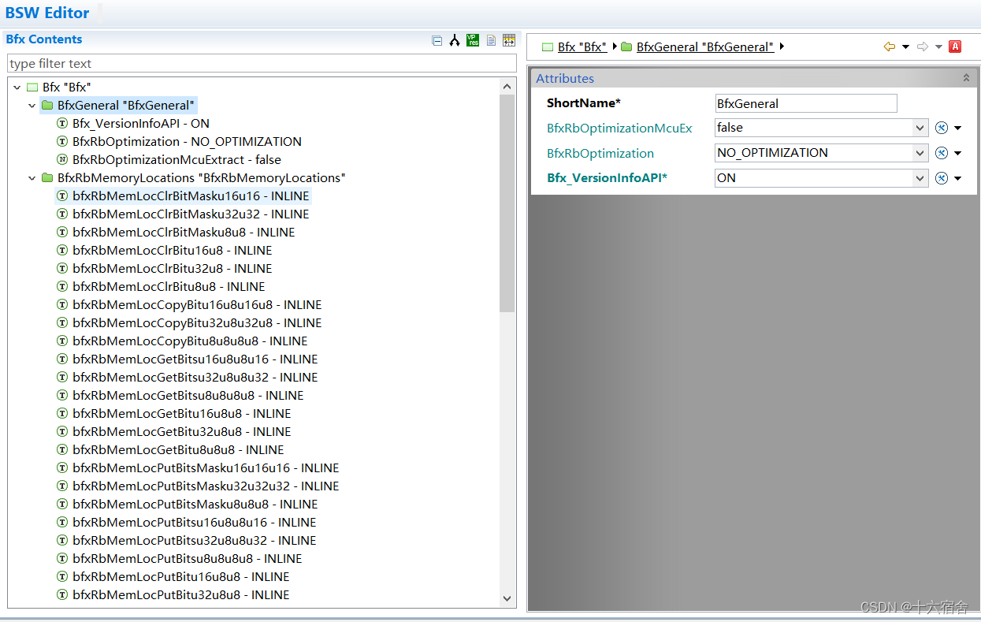This screenshot has width=981, height=622.
Task: Click the tool icon beside BfxRbOptimizationMcuEx field
Action: [941, 128]
